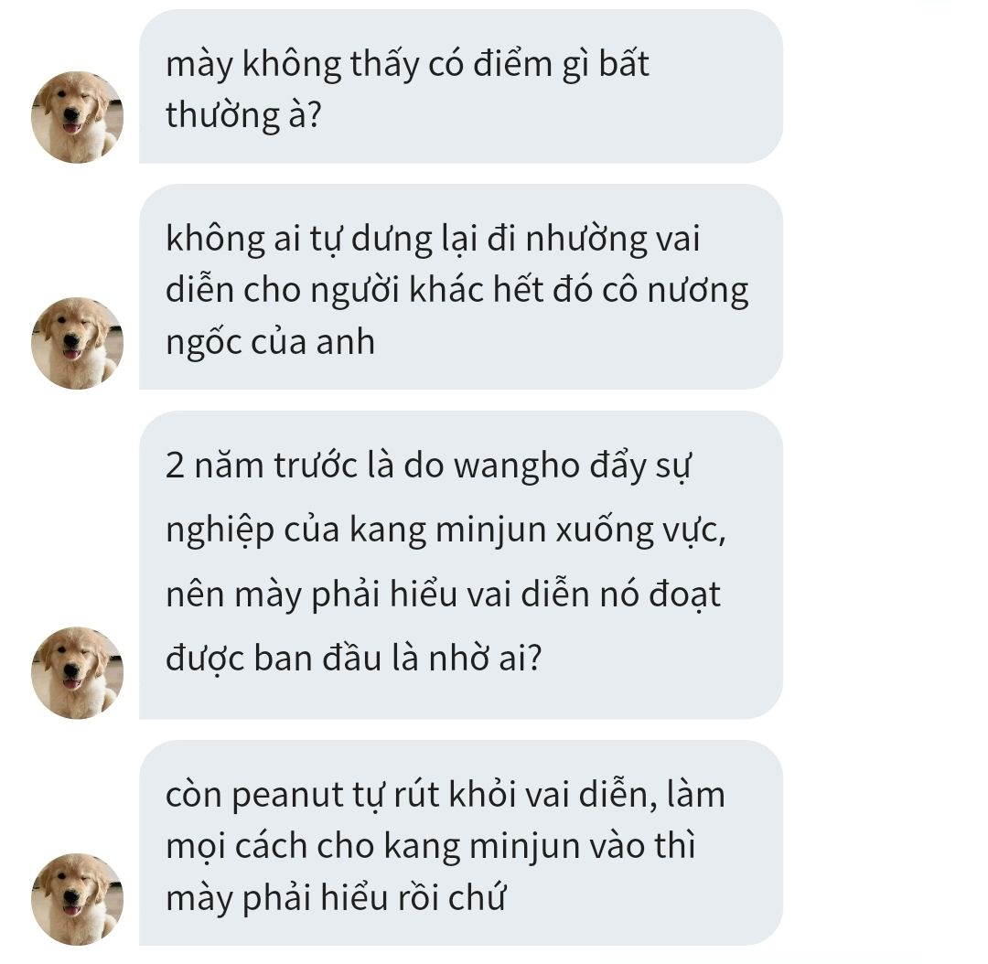Viewport: 988px width, 964px height.
Task: Click the line 'diễn cho người khác hết đó cô nương'
Action: (x=457, y=292)
